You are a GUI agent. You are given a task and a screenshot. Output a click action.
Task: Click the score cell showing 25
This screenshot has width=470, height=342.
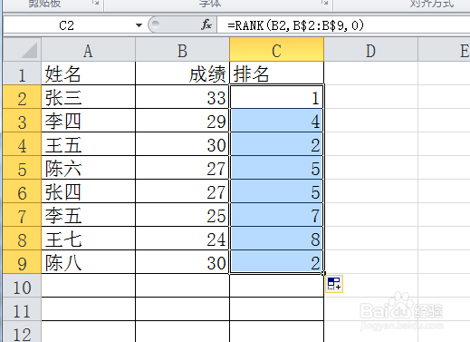click(x=182, y=215)
